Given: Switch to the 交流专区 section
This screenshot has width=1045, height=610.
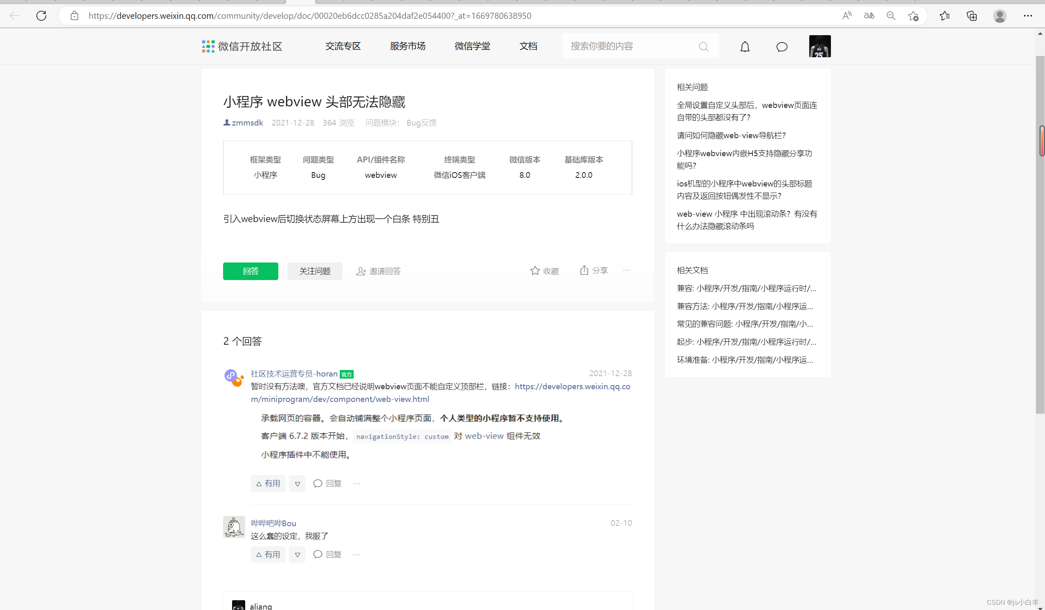Looking at the screenshot, I should tap(343, 46).
